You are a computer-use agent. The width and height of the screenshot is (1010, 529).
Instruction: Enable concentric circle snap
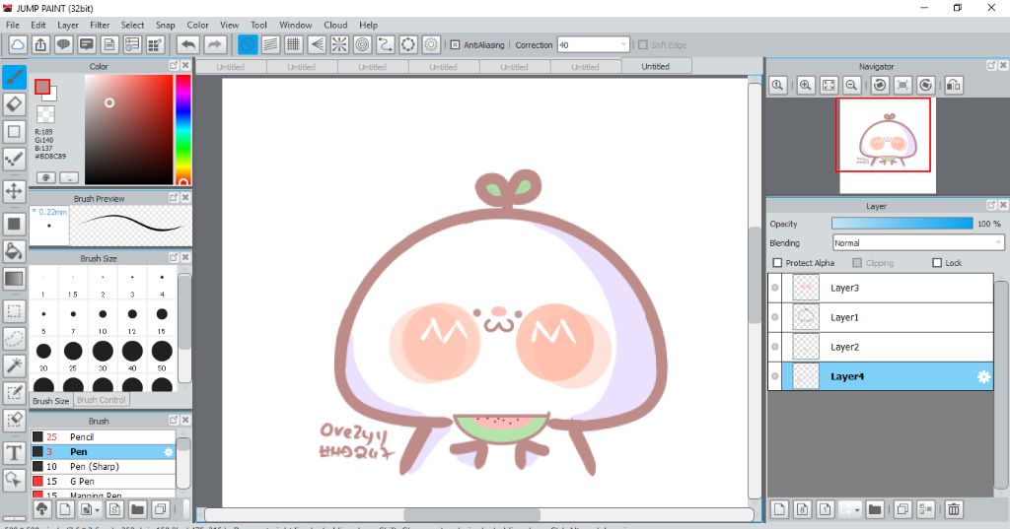(363, 44)
